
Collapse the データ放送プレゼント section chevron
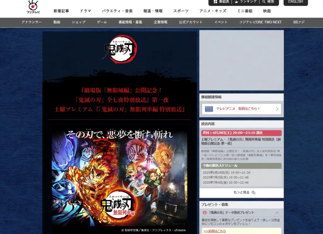(x=277, y=213)
